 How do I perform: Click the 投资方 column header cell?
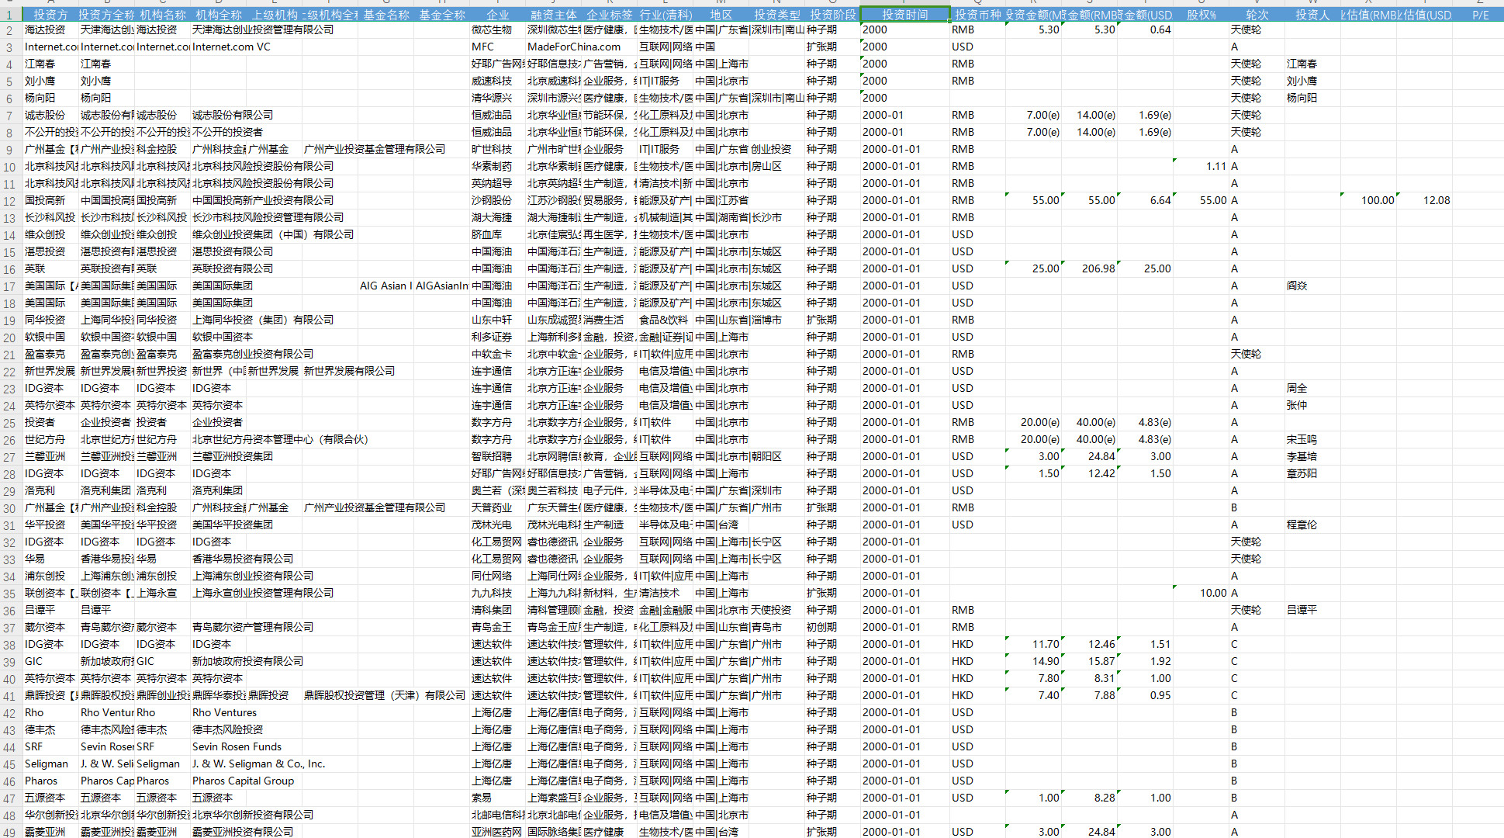coord(50,15)
